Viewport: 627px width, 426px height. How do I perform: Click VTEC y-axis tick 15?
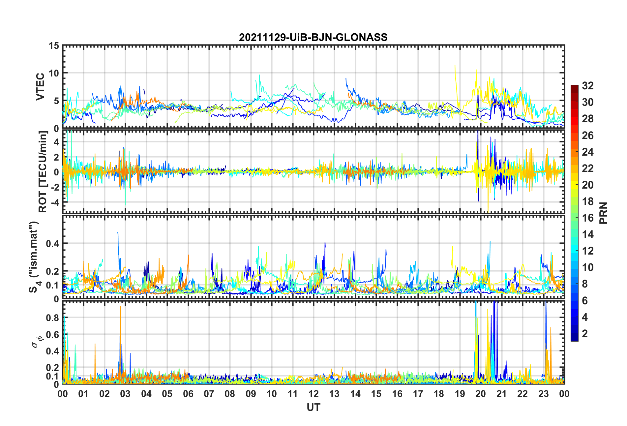click(54, 46)
